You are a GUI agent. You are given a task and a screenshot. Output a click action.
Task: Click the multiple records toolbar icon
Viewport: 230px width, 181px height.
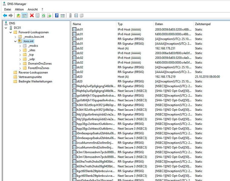coord(82,15)
